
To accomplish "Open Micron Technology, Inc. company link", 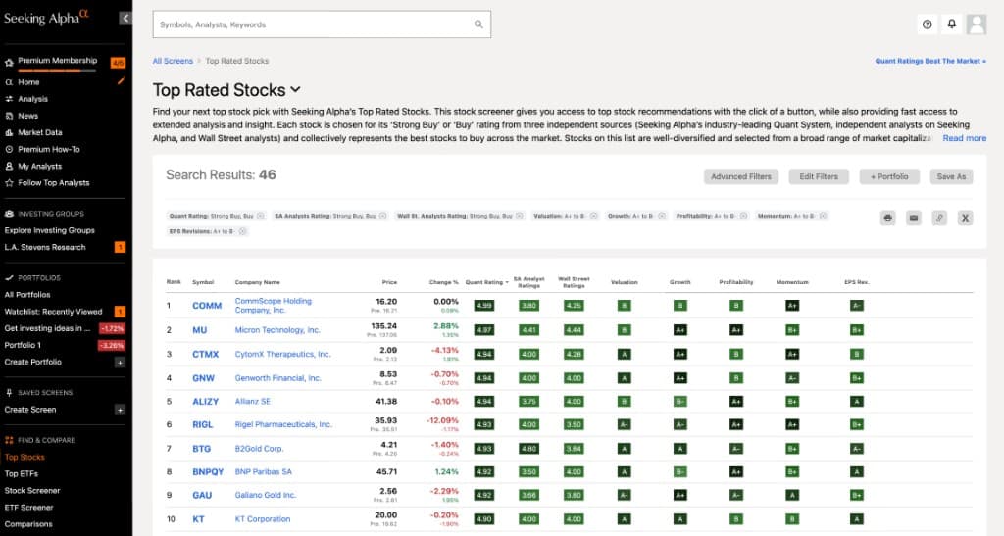I will tap(277, 330).
